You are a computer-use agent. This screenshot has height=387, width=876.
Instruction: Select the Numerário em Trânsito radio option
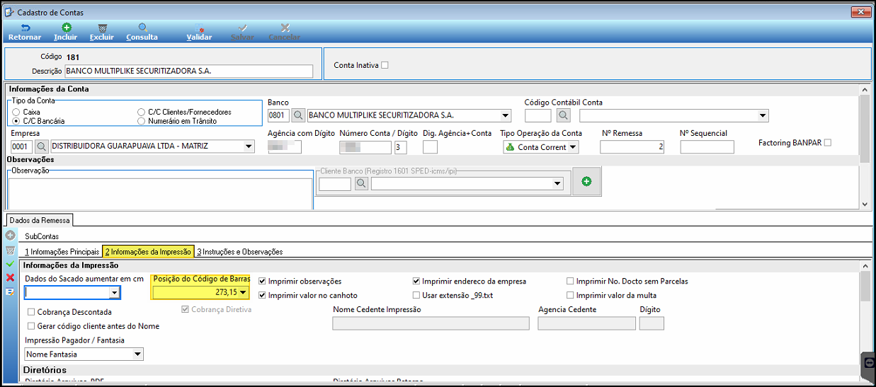[x=141, y=121]
